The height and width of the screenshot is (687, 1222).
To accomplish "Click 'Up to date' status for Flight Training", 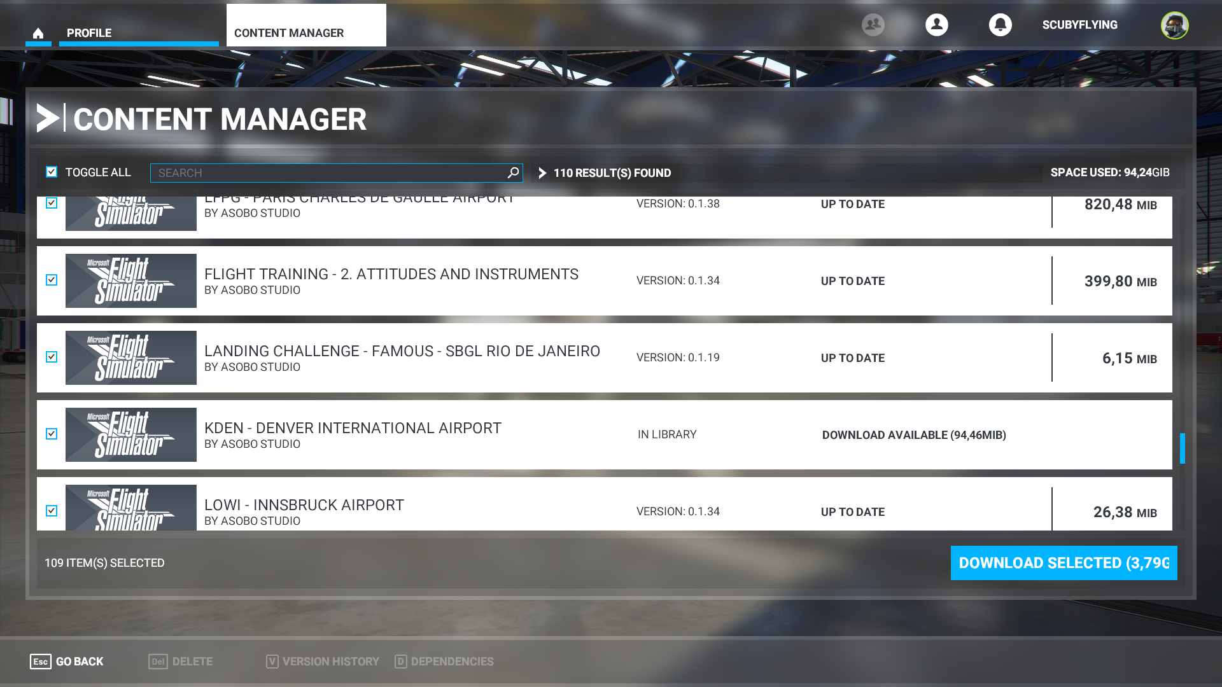I will [853, 281].
